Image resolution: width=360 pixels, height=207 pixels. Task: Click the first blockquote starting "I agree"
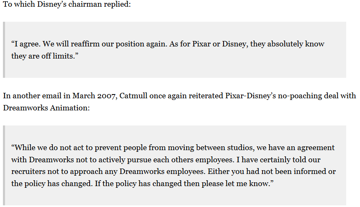175,50
